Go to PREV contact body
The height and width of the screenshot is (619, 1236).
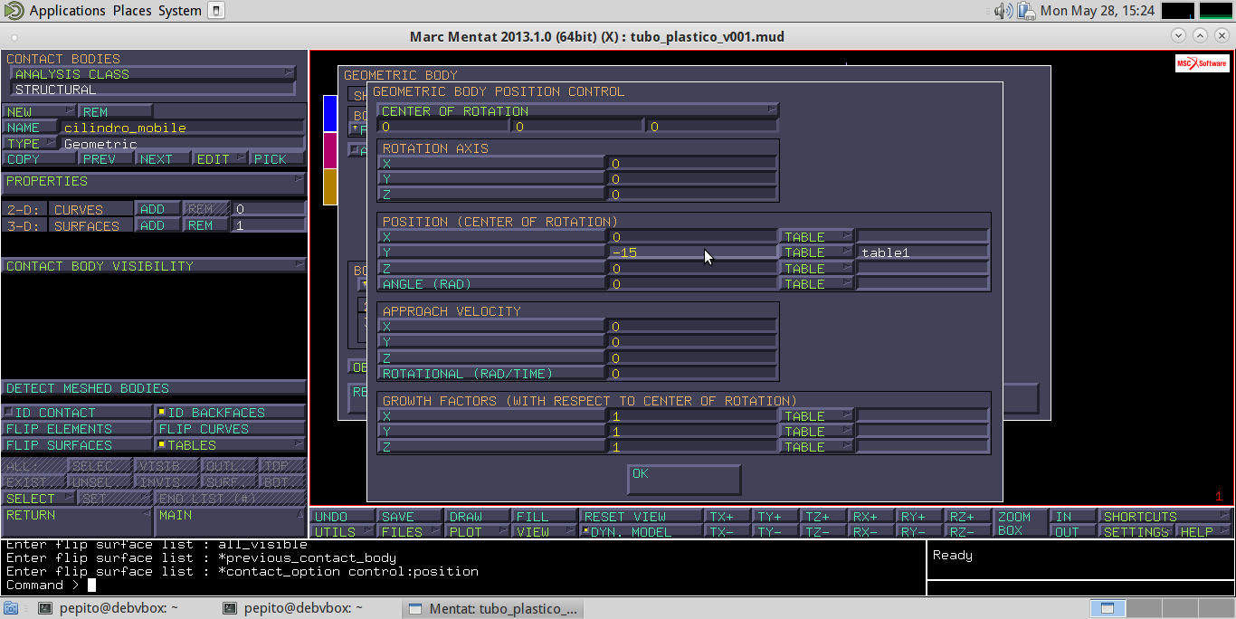click(x=107, y=159)
